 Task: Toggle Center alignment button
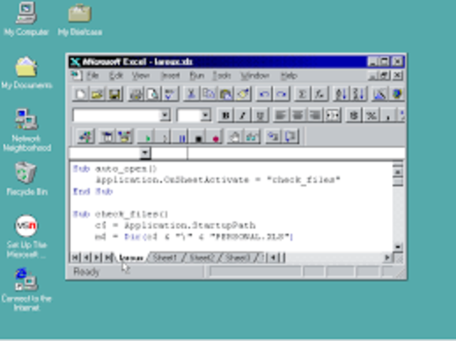click(298, 115)
